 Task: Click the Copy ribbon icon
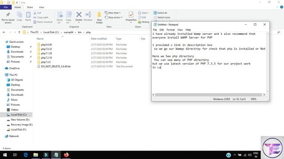coord(20,15)
